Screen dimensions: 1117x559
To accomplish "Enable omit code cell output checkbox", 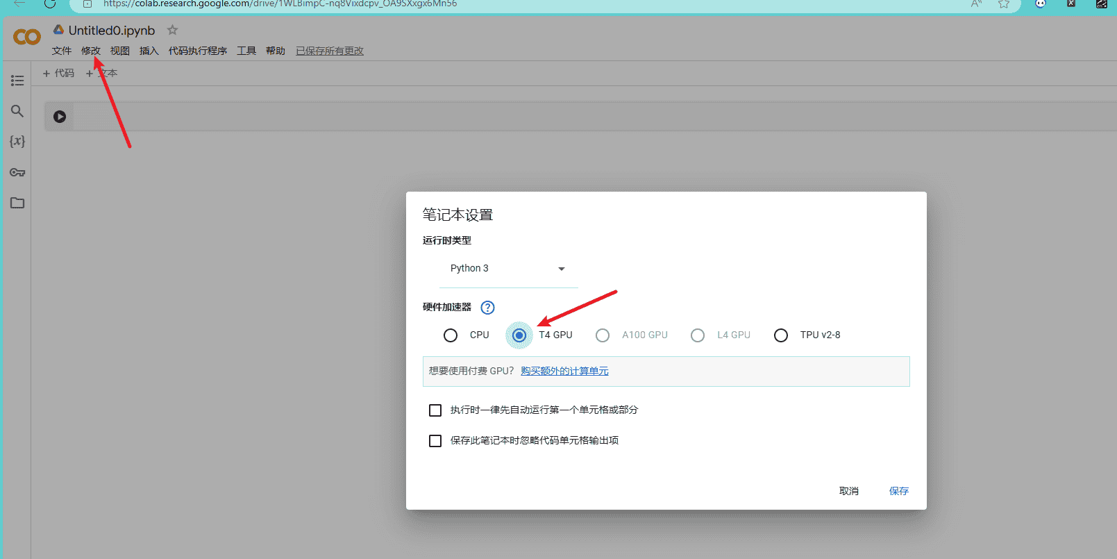I will pos(435,441).
